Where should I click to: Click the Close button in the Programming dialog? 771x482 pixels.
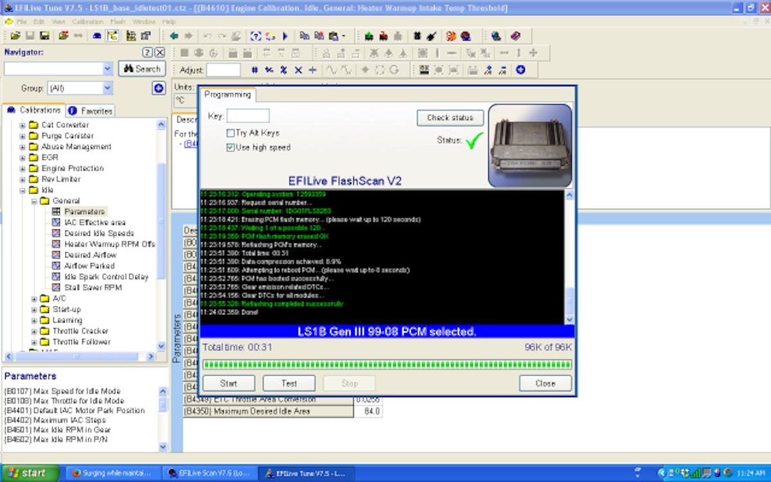pyautogui.click(x=545, y=383)
